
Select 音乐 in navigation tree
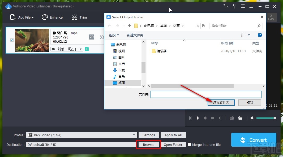119,76
